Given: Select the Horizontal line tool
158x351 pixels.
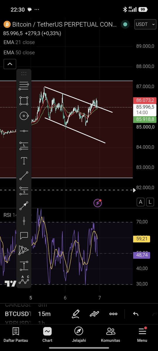Looking at the screenshot, I should pos(24,131).
